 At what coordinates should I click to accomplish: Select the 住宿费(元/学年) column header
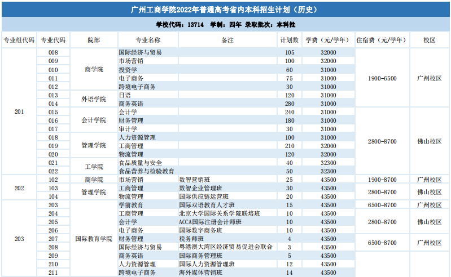click(382, 40)
